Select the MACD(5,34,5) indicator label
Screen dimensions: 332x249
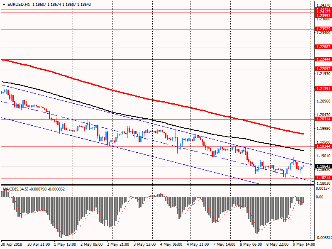[15, 189]
